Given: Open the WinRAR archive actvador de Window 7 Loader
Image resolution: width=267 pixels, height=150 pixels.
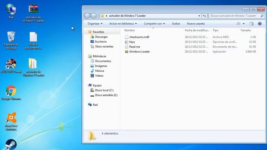Looking at the screenshot, I should tap(33, 13).
